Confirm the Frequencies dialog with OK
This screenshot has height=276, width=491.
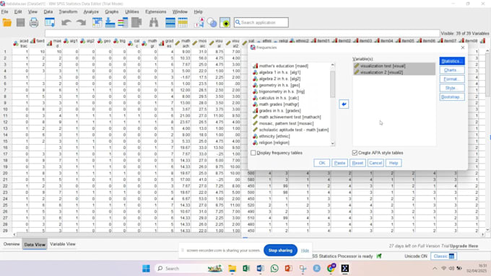(x=321, y=163)
